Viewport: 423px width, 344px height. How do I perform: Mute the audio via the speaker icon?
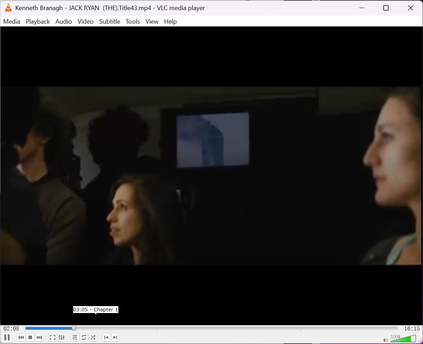pos(385,340)
